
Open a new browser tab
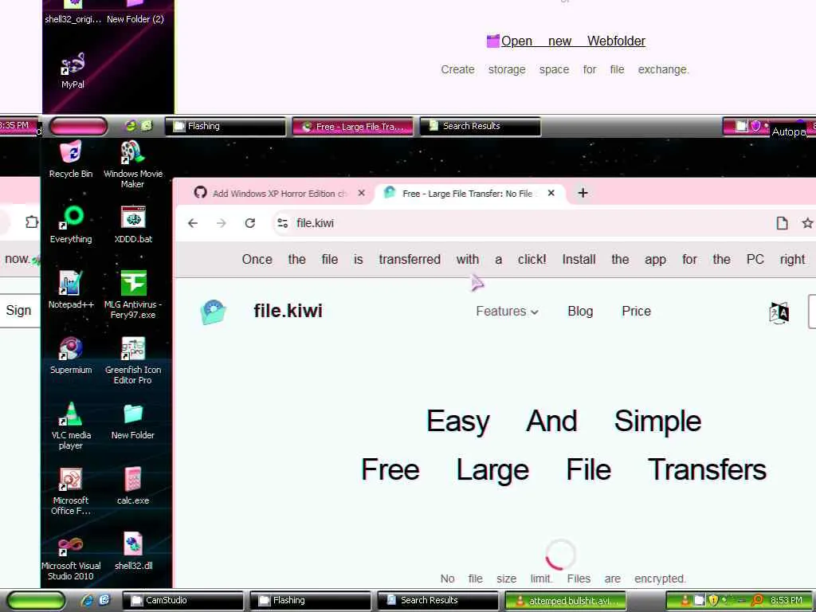[x=583, y=193]
